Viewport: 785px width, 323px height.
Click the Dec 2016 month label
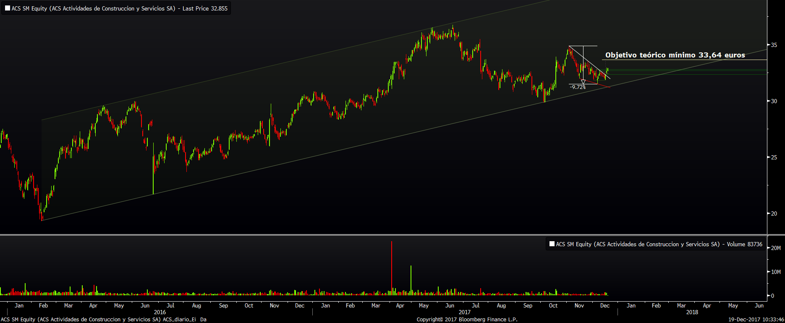click(300, 305)
